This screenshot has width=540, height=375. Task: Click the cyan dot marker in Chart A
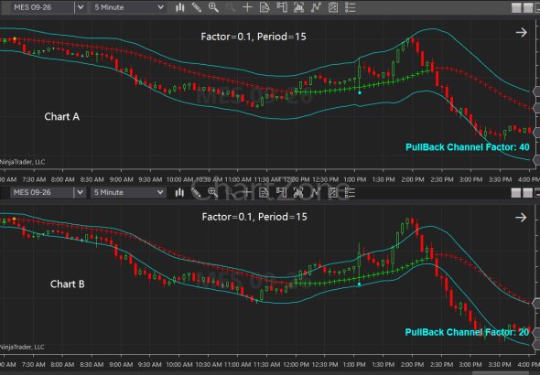tap(360, 93)
